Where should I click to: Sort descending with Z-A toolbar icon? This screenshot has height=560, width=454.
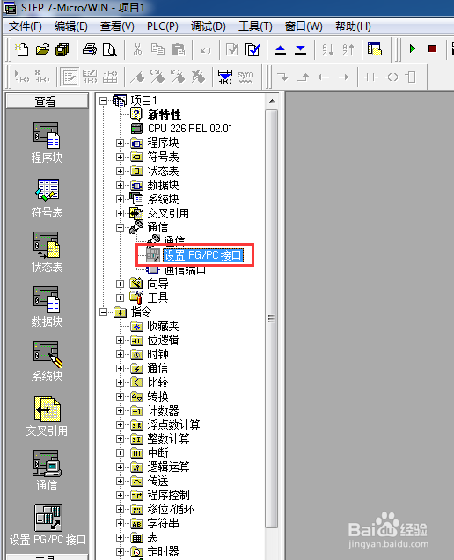(348, 49)
